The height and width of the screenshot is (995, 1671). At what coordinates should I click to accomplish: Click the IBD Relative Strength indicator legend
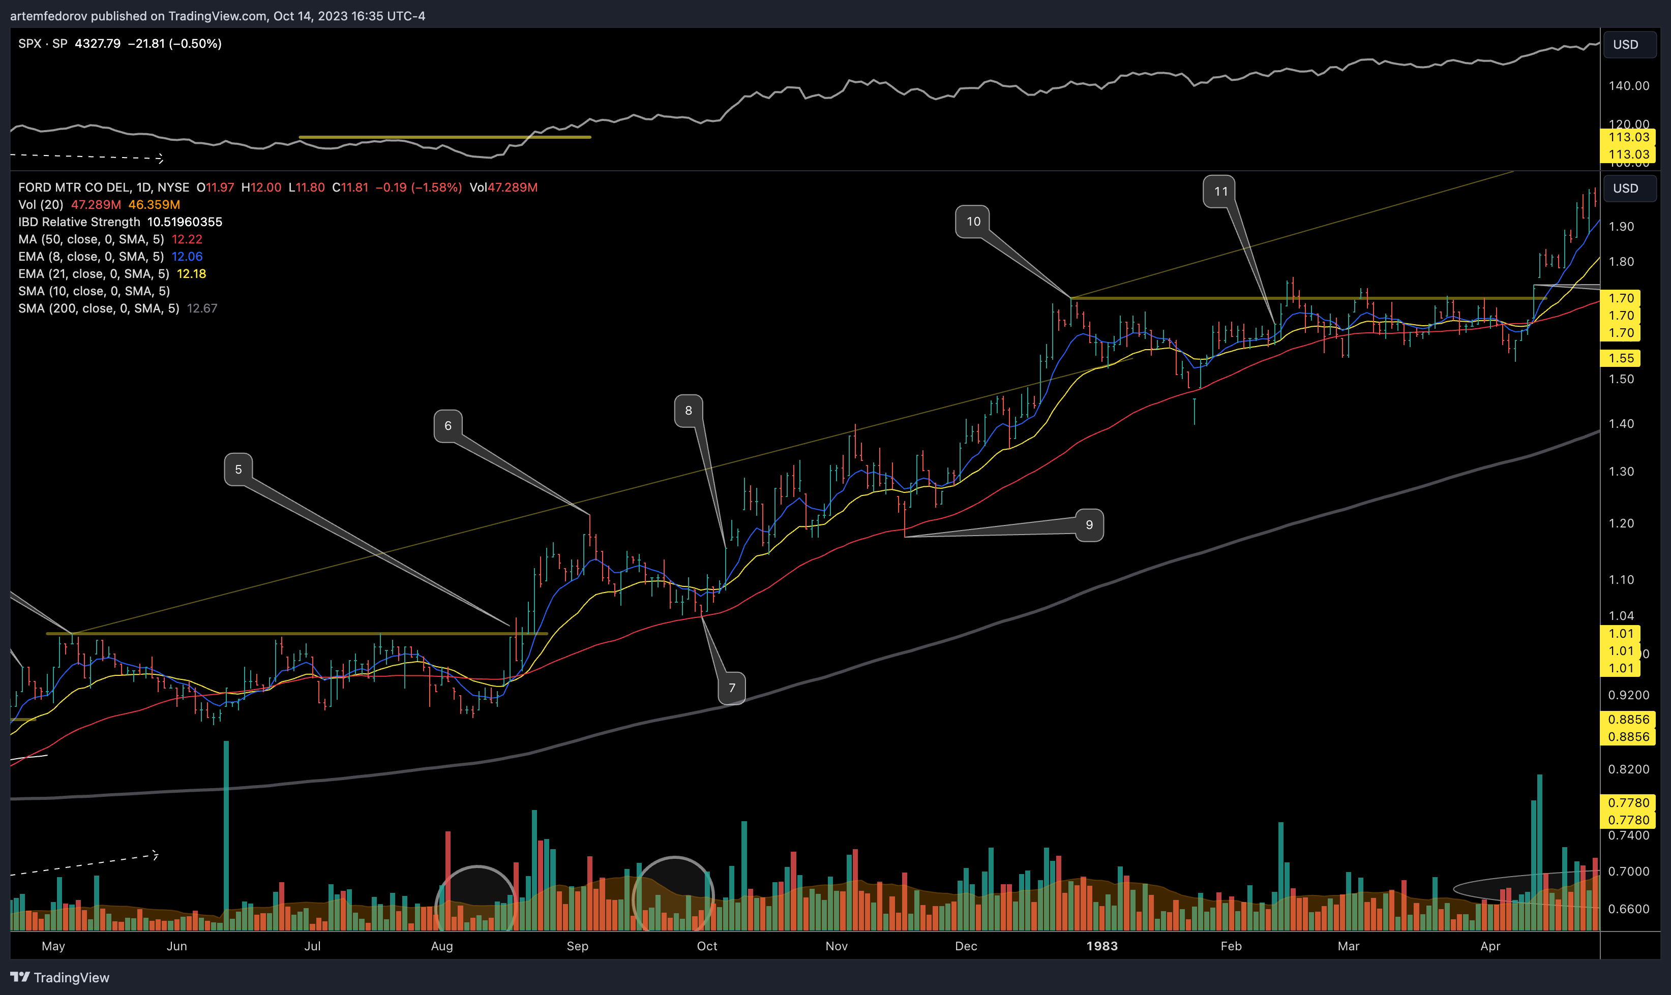coord(79,222)
